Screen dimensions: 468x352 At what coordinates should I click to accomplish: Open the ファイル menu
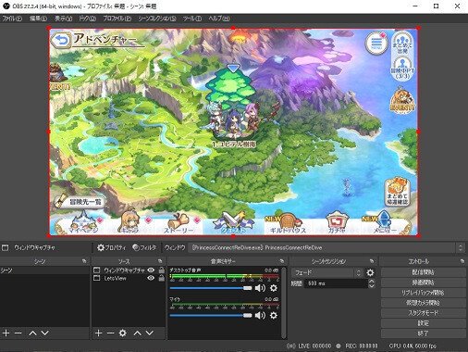click(12, 19)
